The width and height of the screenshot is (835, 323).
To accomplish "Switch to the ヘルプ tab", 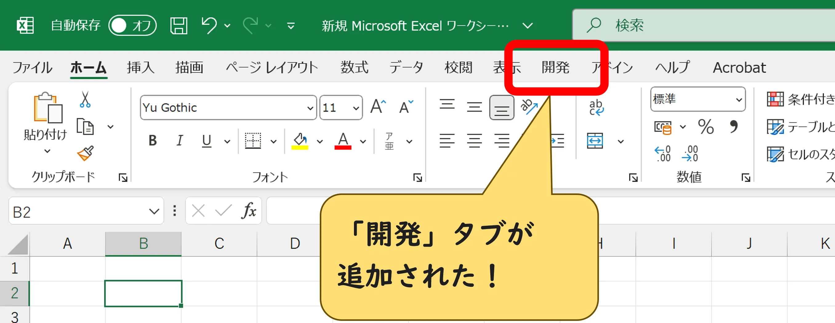I will click(672, 67).
